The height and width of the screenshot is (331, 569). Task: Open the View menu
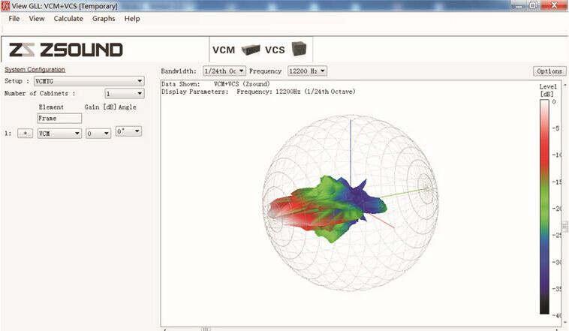coord(37,19)
